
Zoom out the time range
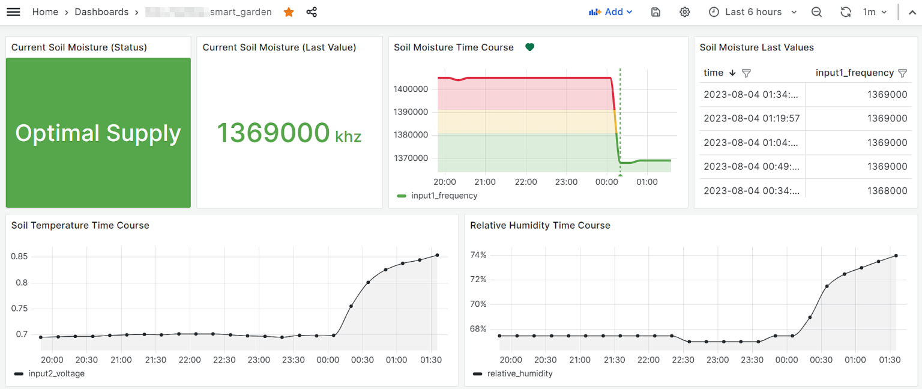click(x=816, y=11)
